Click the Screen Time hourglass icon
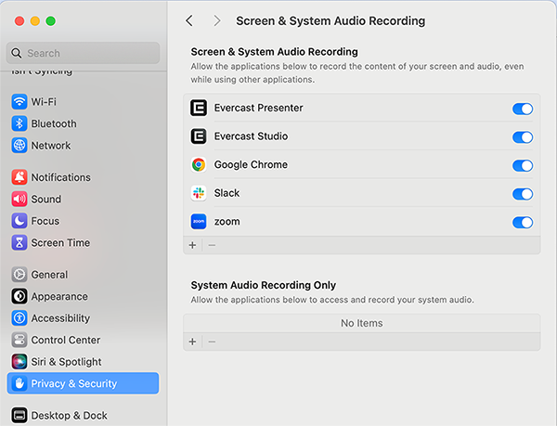This screenshot has height=426, width=557. pyautogui.click(x=19, y=243)
